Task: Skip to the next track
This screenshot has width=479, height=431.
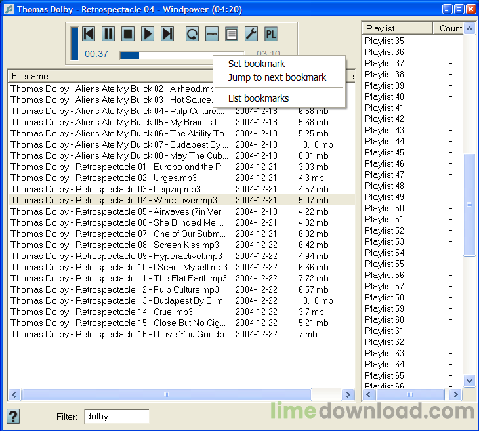Action: [x=167, y=34]
